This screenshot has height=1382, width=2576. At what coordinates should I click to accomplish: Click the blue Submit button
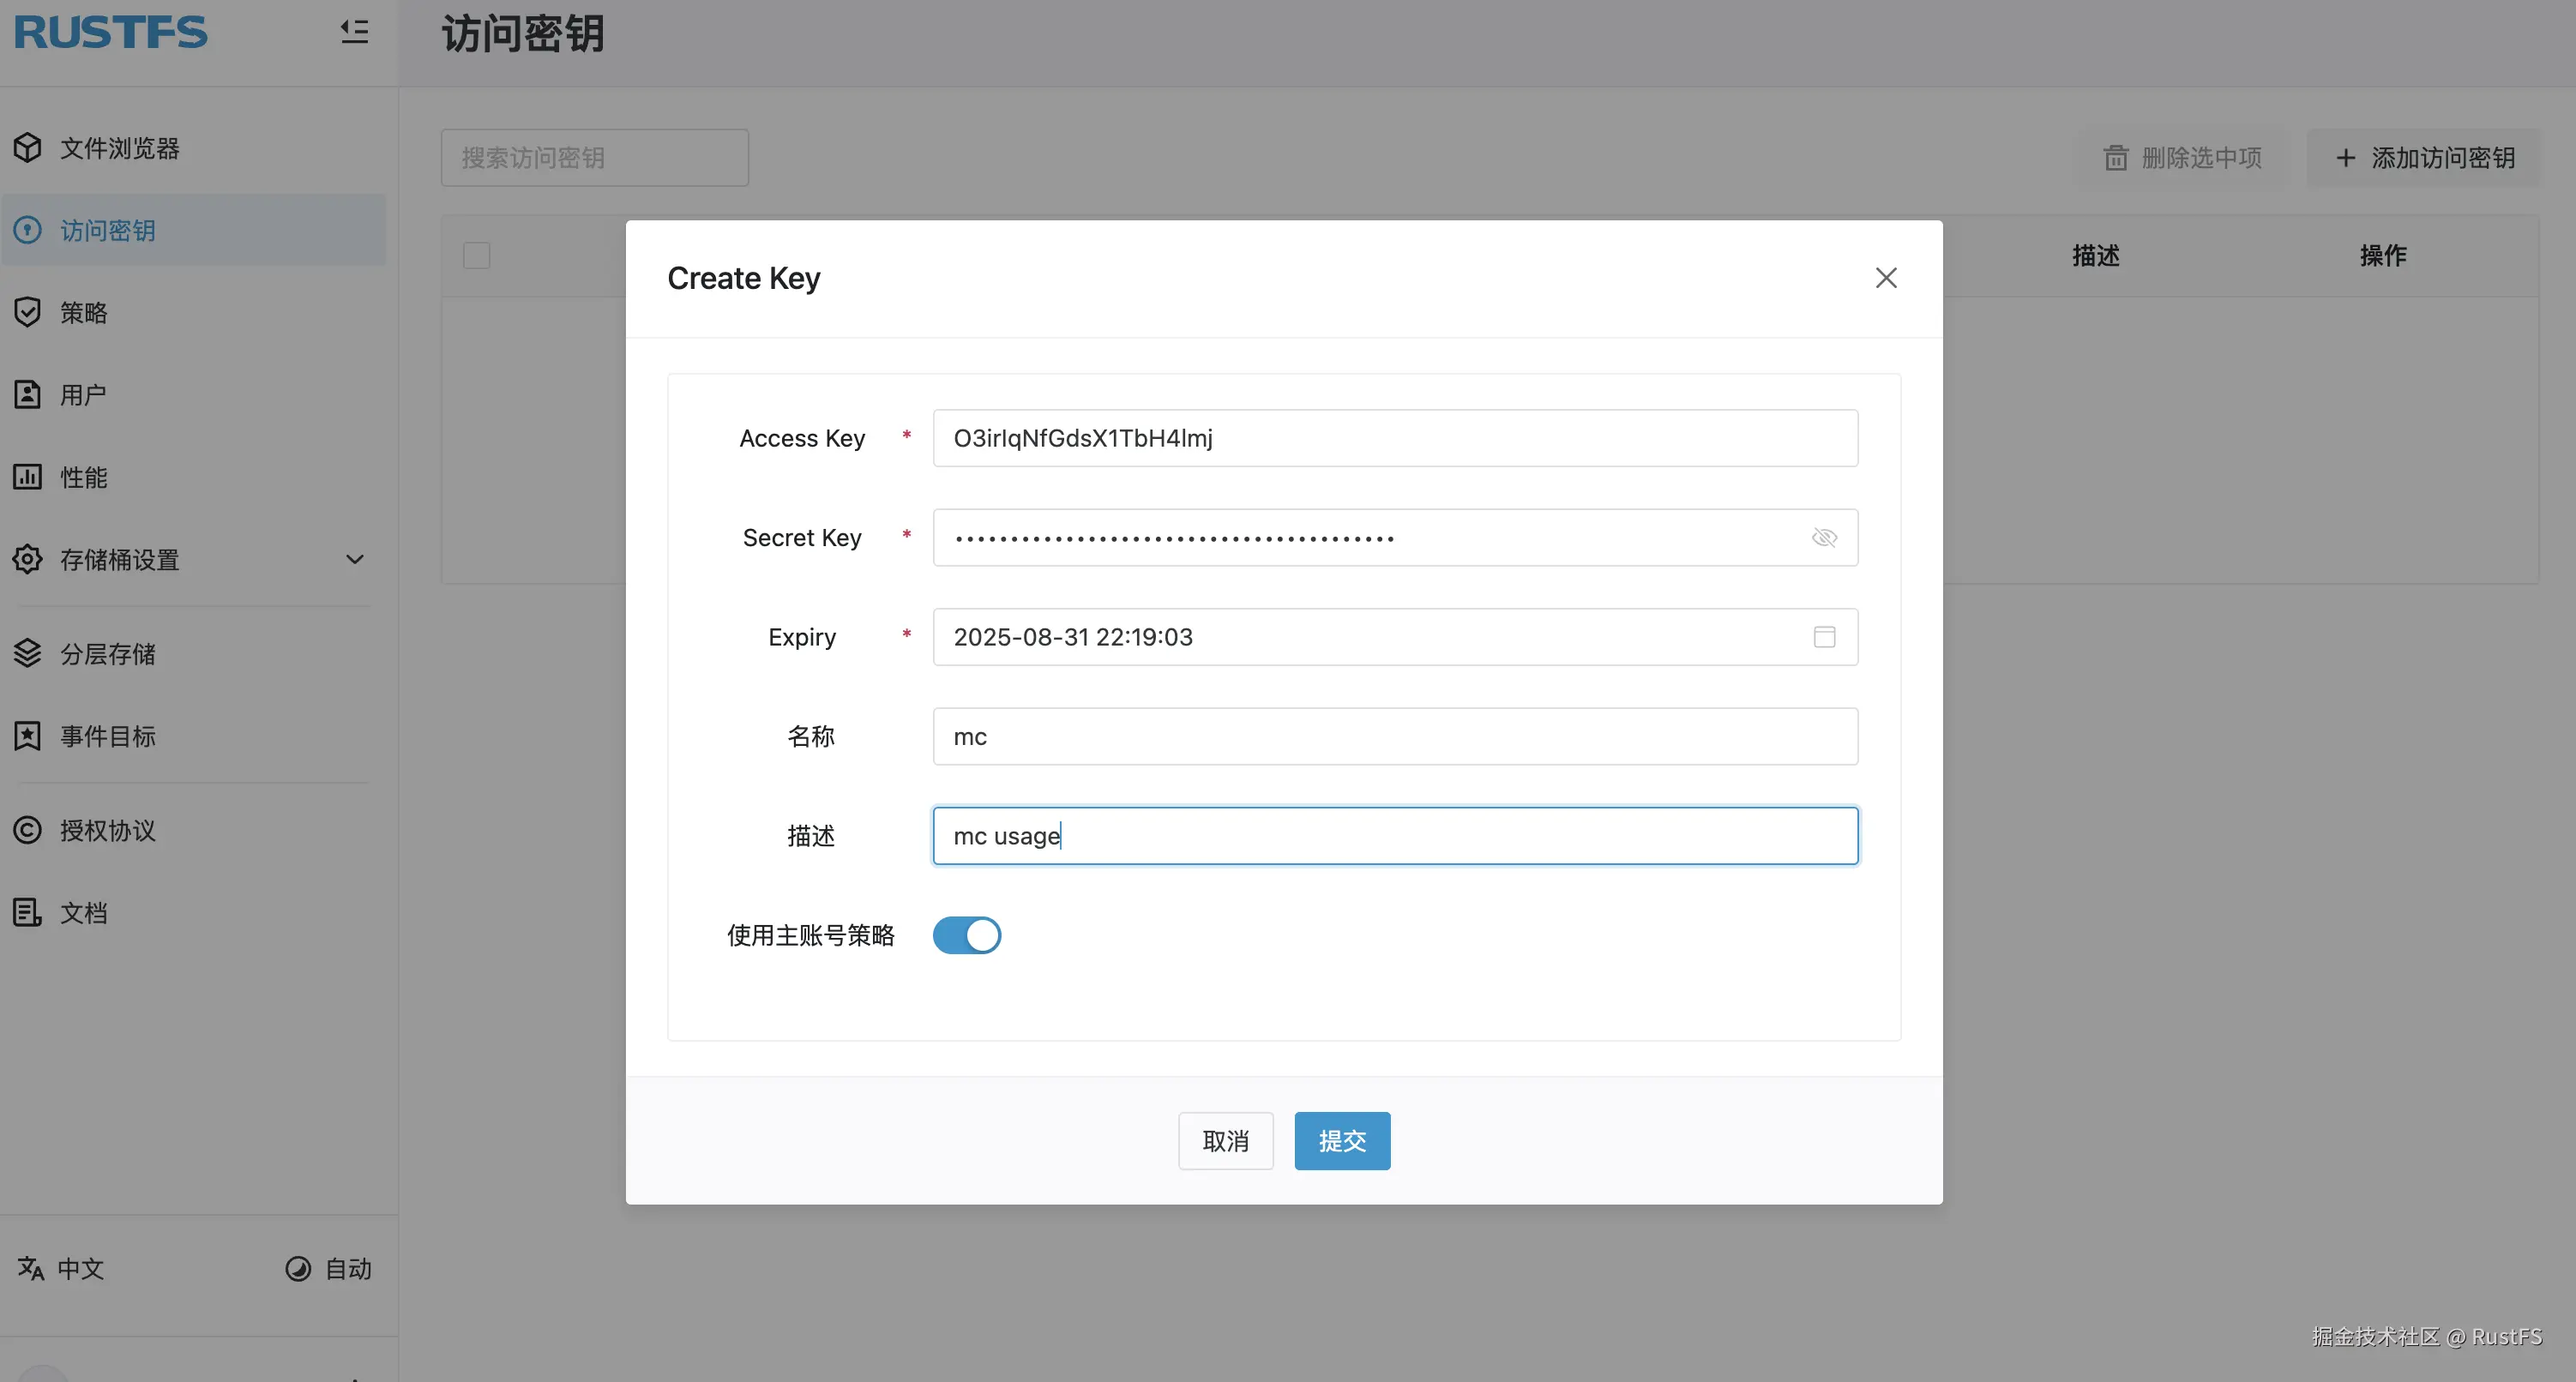(x=1341, y=1141)
